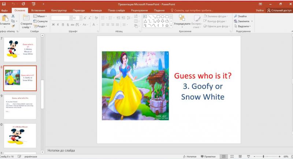Toggle strikethrough abc formatting
Viewport: 293px width, 159px height.
(73, 24)
